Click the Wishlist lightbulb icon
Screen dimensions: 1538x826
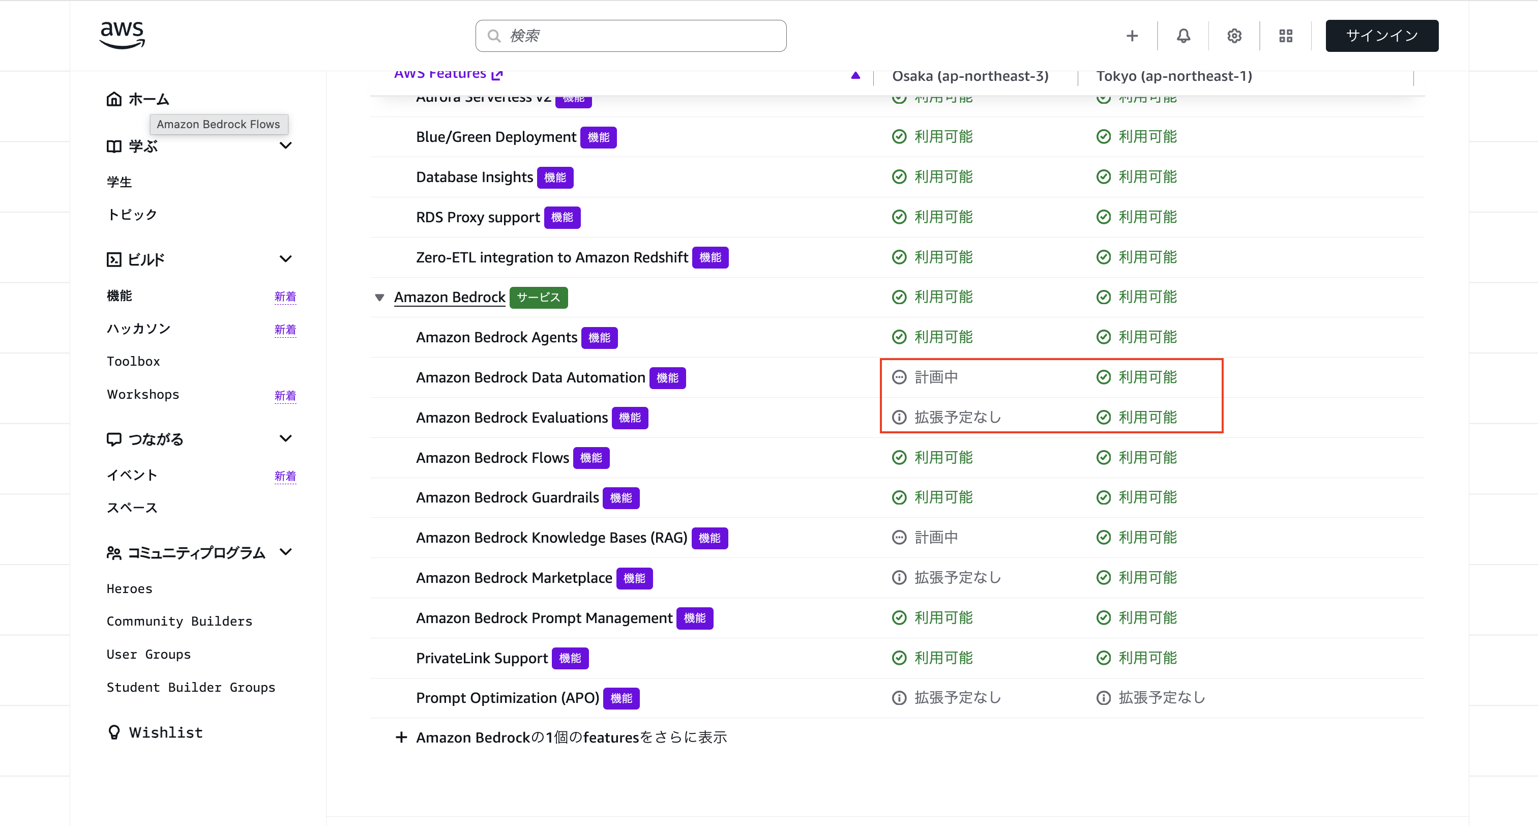click(x=113, y=732)
